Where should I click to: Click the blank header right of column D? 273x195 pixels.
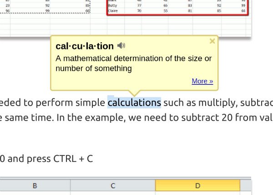coord(246,185)
